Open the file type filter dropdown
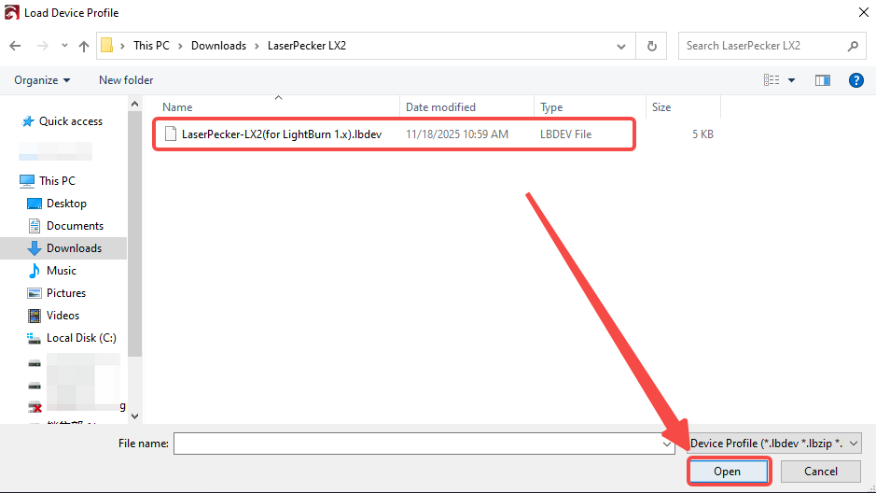 (x=775, y=444)
